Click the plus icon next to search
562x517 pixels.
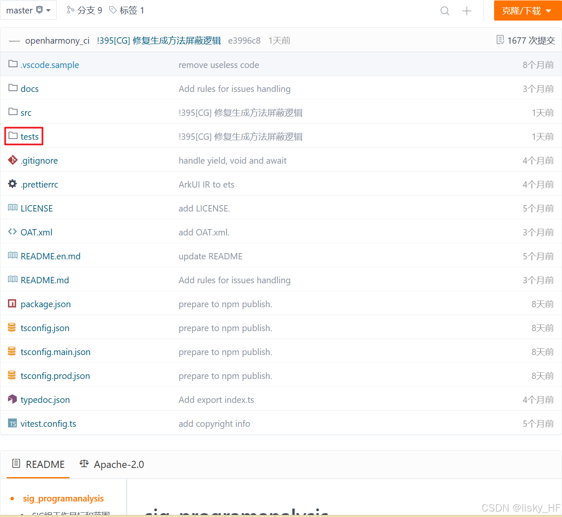466,10
